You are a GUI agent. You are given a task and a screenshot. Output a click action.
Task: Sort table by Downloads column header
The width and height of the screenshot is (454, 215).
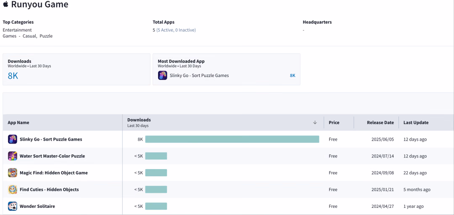tap(139, 120)
